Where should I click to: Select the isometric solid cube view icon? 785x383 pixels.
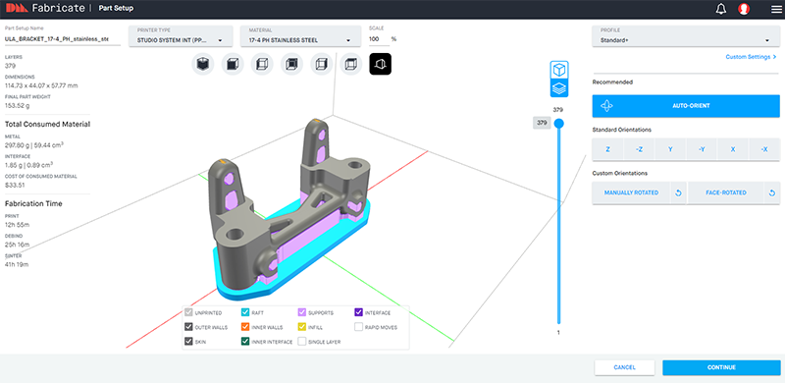pos(203,64)
